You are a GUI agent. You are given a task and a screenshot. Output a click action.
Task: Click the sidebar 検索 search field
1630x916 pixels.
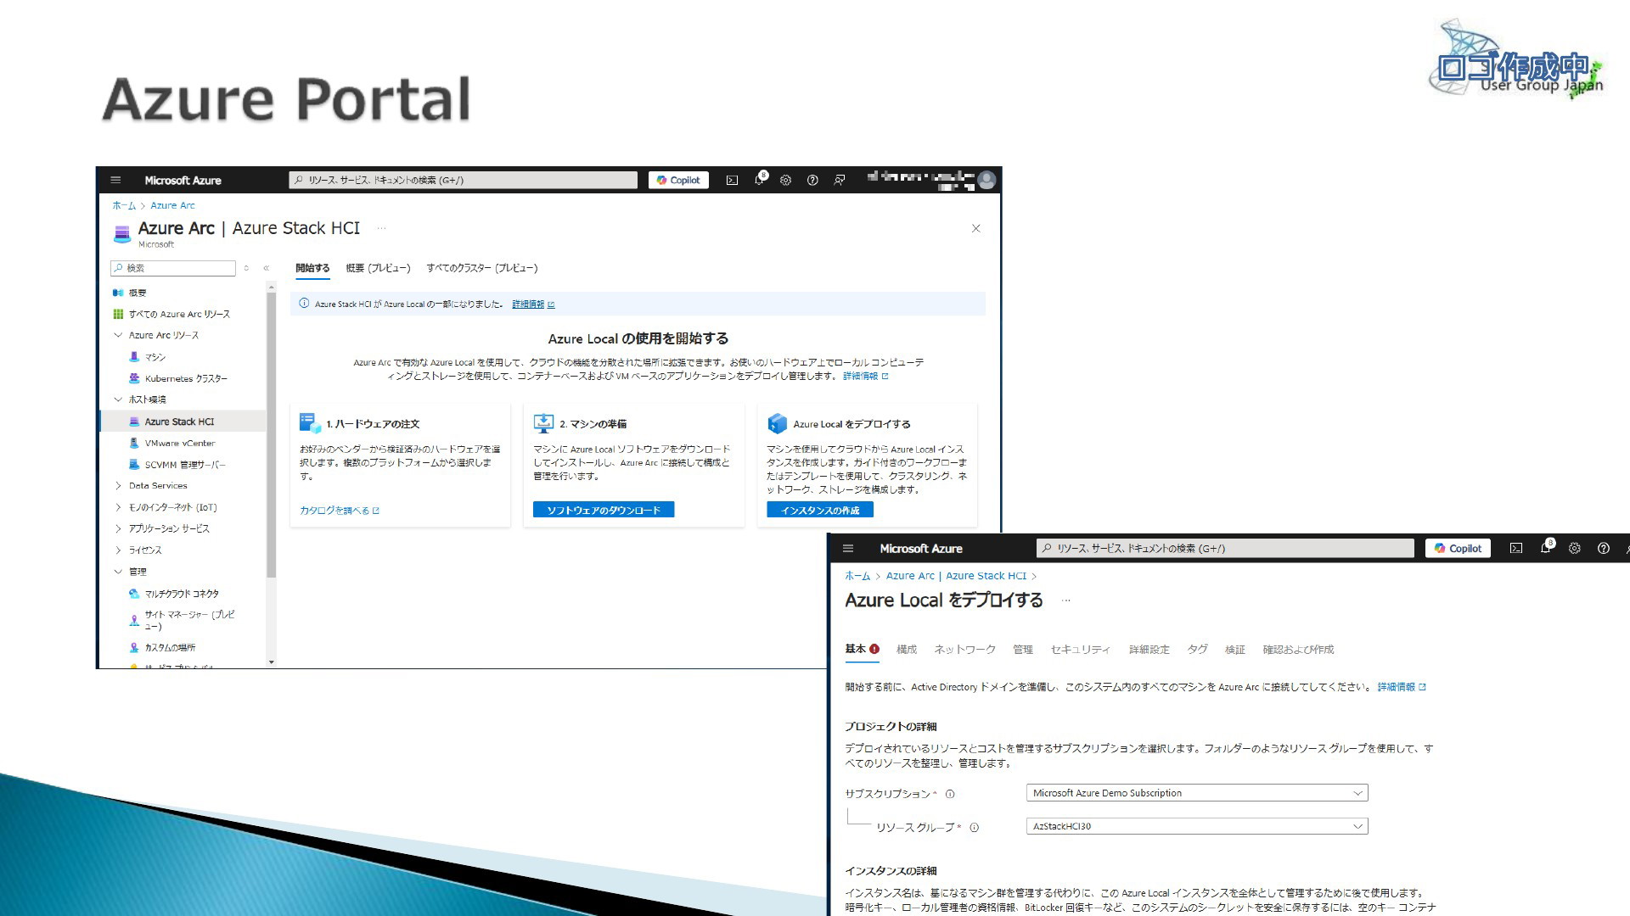click(173, 268)
